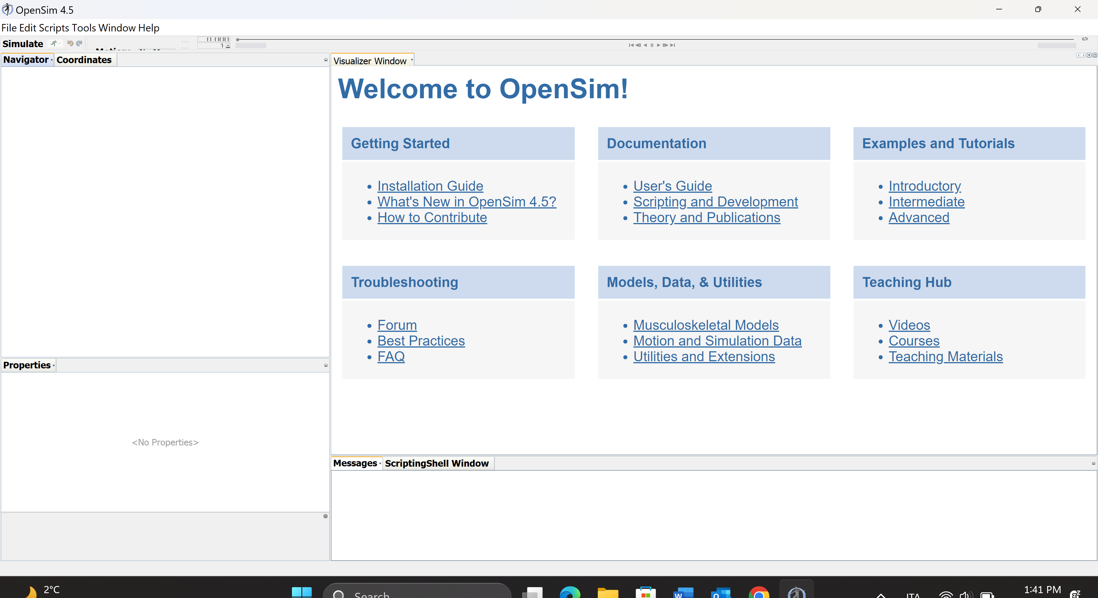Maximize the Visualizer Window pane

point(1095,55)
